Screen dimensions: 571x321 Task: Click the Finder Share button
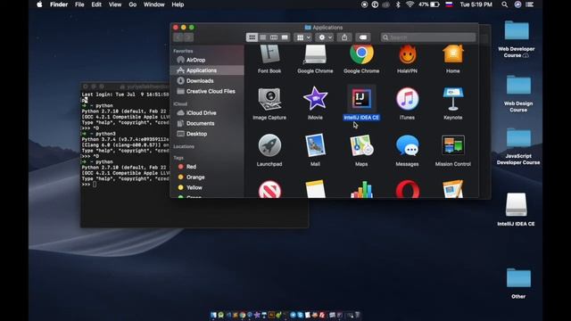(x=344, y=37)
